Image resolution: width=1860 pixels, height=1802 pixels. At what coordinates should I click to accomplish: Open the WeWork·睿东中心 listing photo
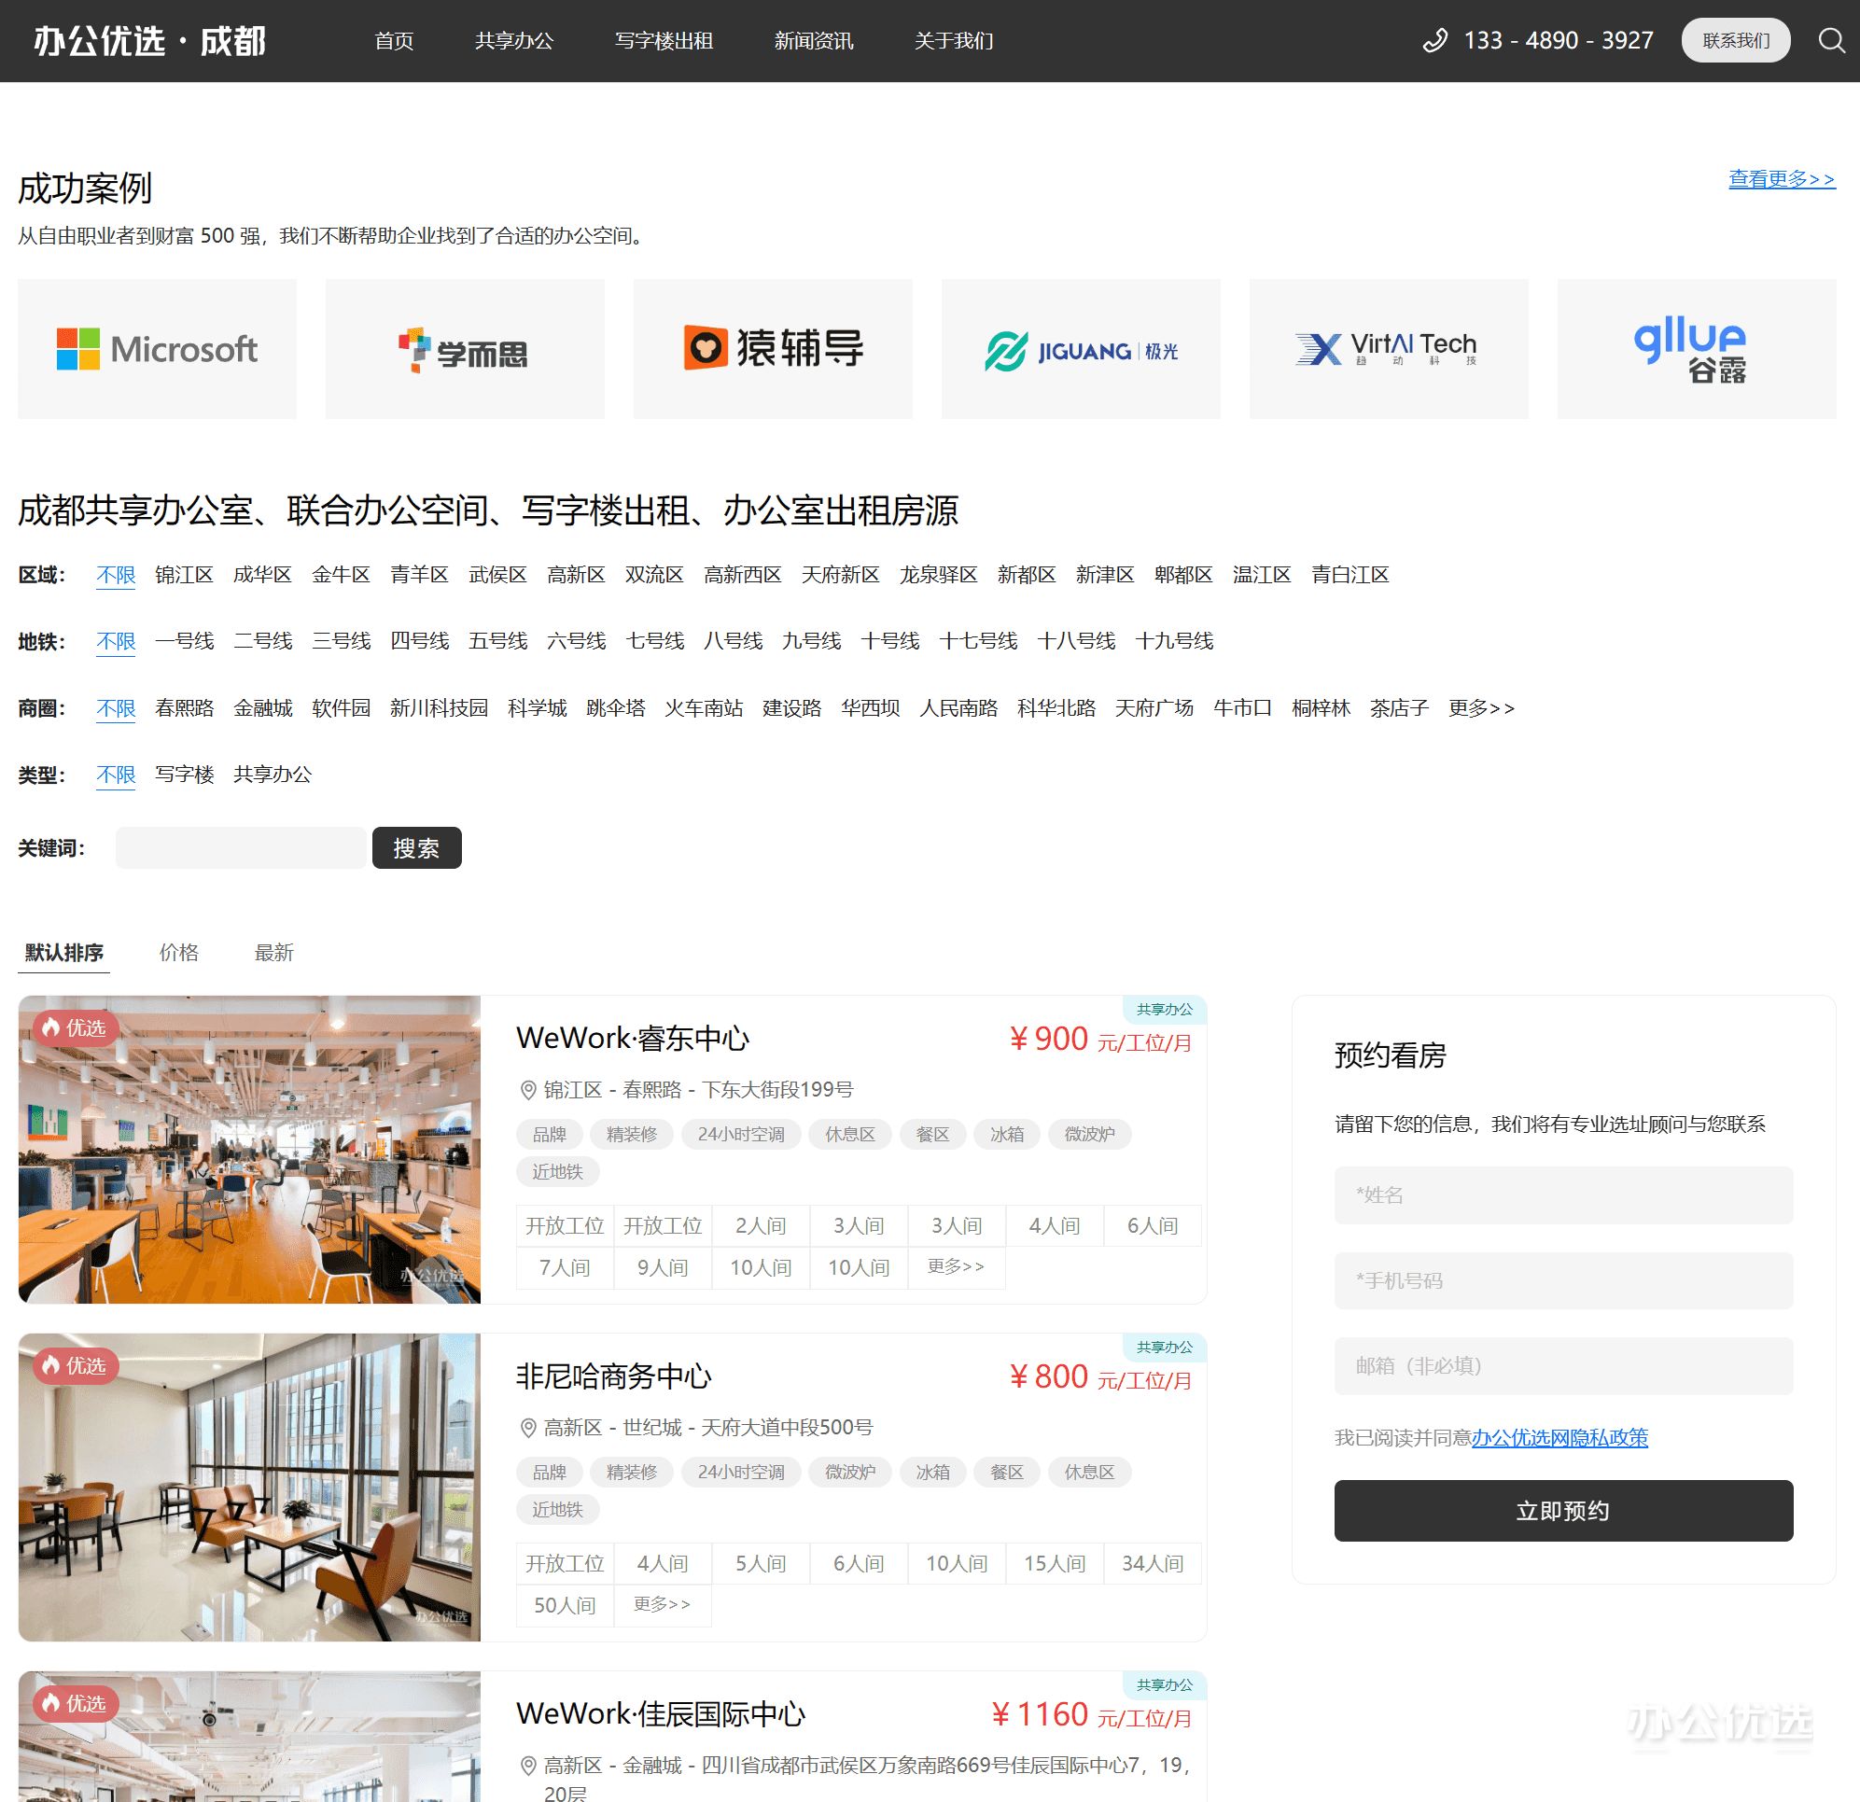(x=249, y=1149)
